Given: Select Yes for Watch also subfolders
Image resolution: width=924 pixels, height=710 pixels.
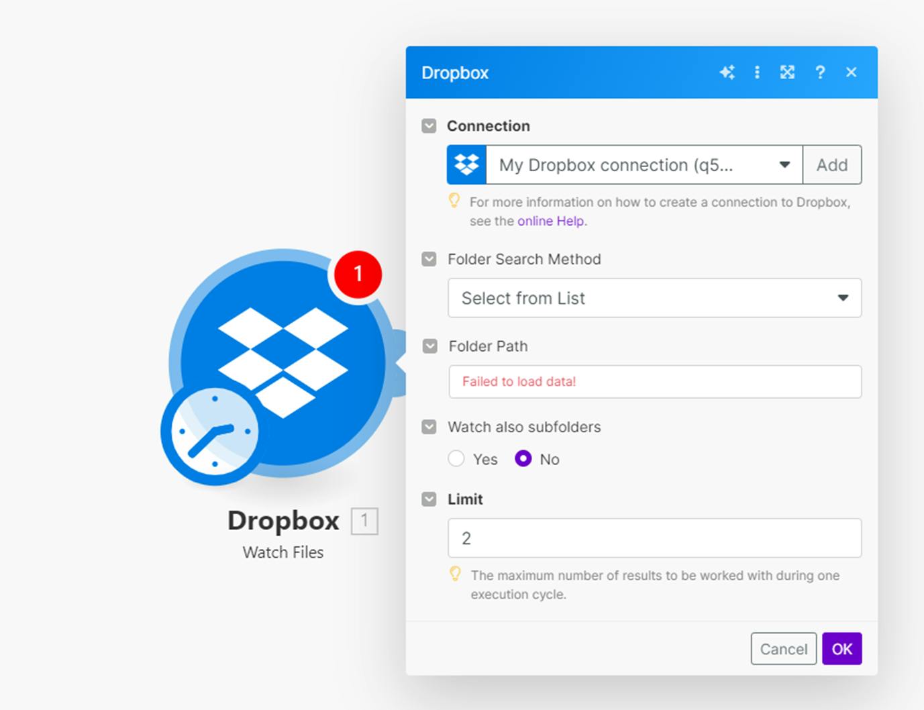Looking at the screenshot, I should 456,459.
